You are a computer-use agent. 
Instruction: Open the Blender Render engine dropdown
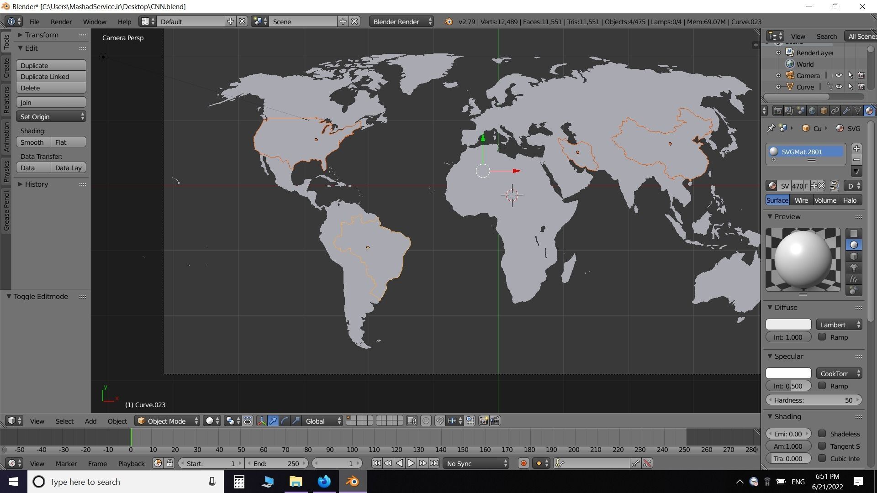click(x=401, y=21)
